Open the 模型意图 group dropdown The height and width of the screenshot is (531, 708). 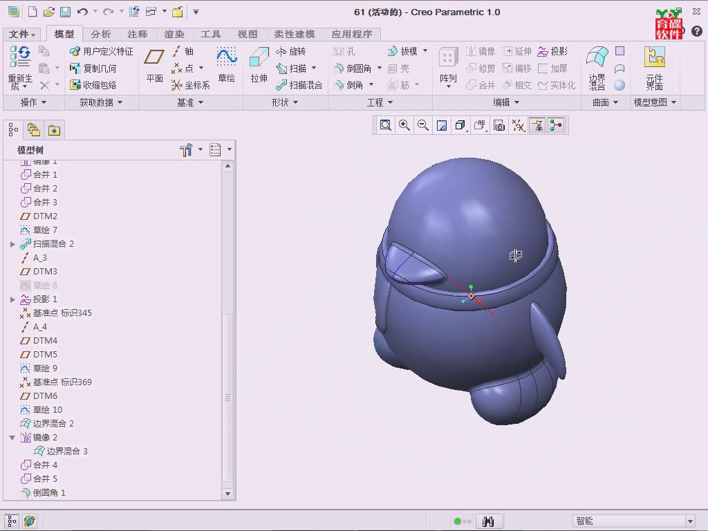point(655,102)
